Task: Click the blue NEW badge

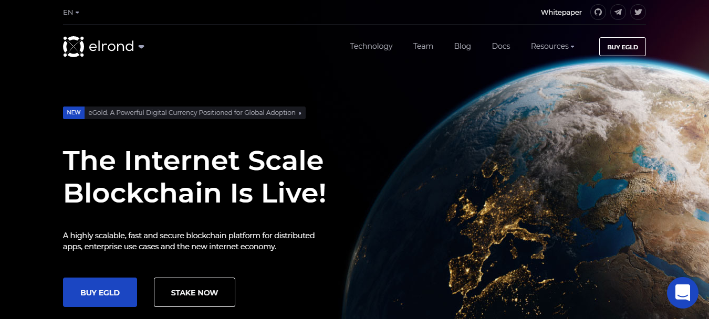Action: tap(74, 113)
